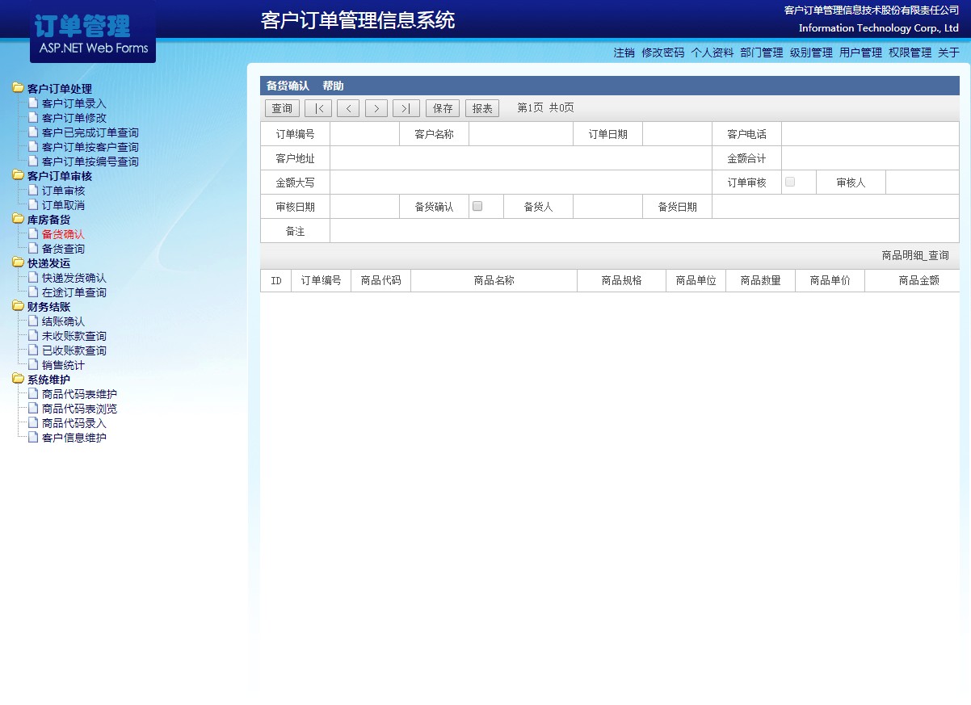Open the 备货查询 tree item
Screen dimensions: 971x705
coord(63,249)
